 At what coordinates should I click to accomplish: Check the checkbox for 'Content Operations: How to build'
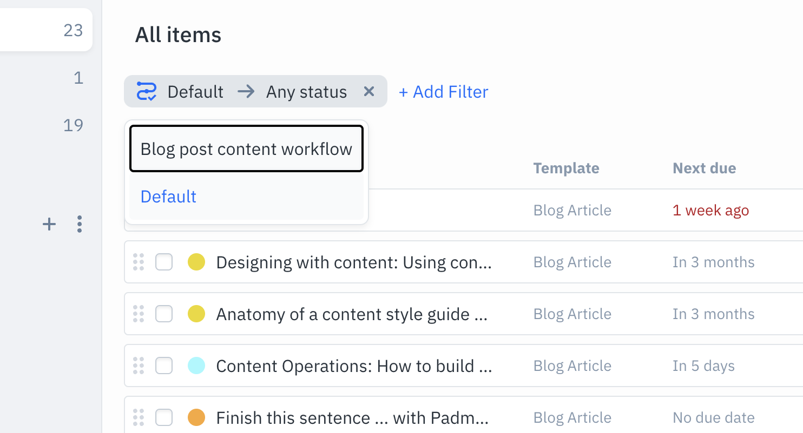[x=164, y=366]
